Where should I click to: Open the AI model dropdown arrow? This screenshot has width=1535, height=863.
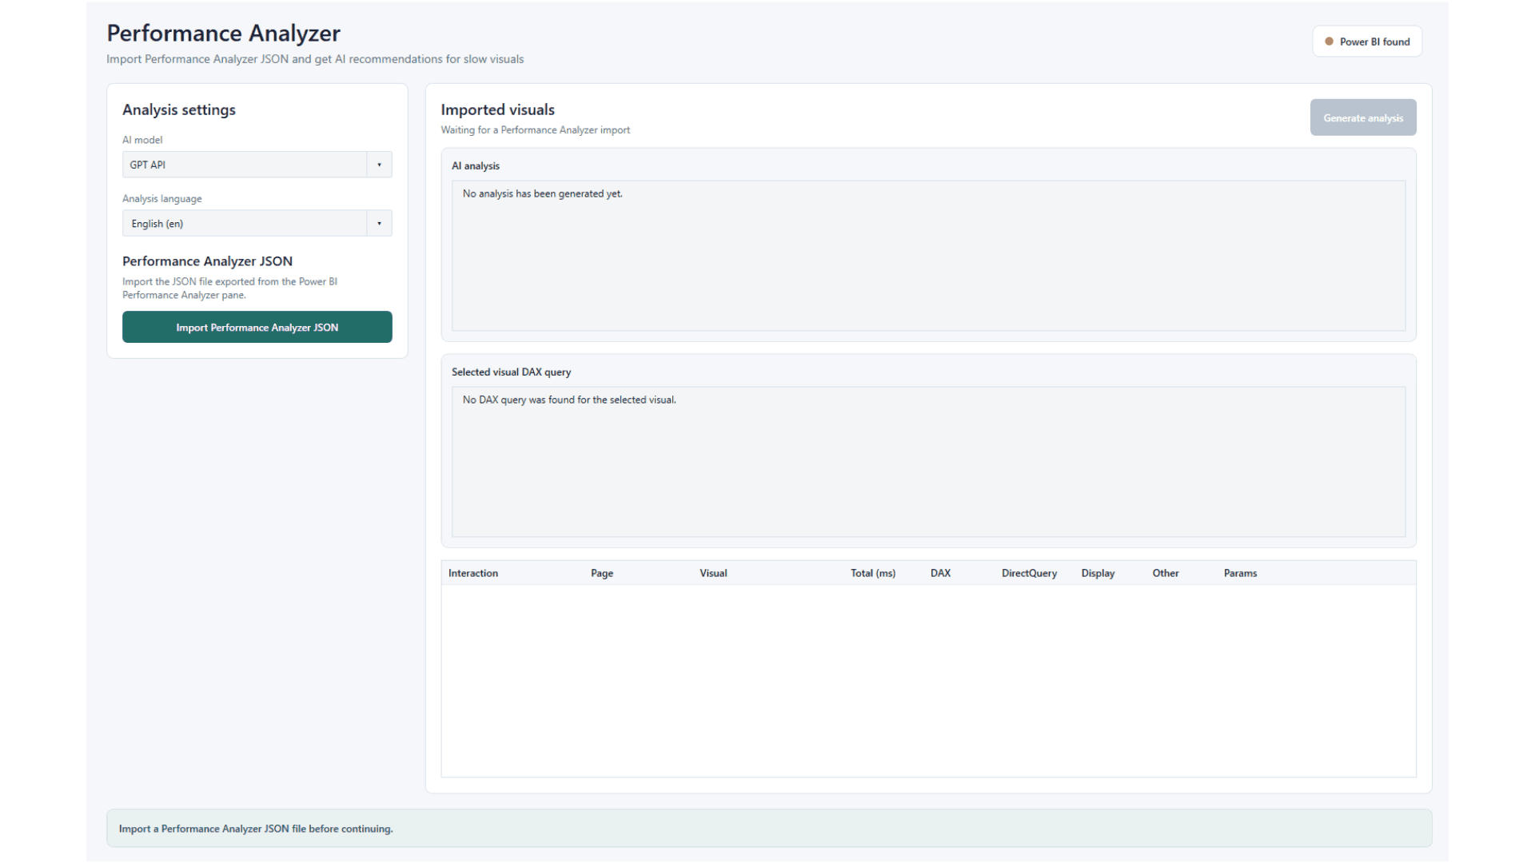point(379,165)
